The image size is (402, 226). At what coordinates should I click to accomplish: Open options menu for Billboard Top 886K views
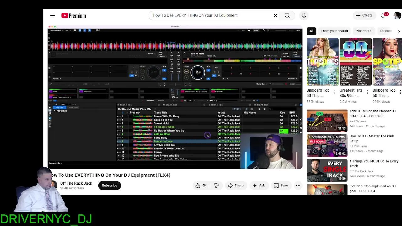coord(334,92)
